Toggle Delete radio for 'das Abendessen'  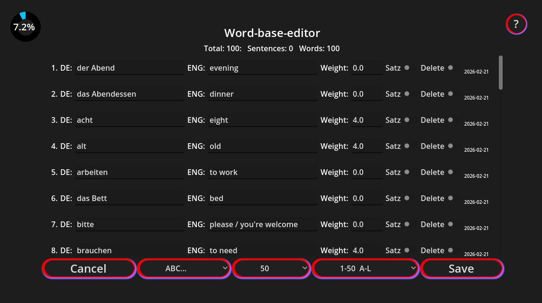[450, 93]
